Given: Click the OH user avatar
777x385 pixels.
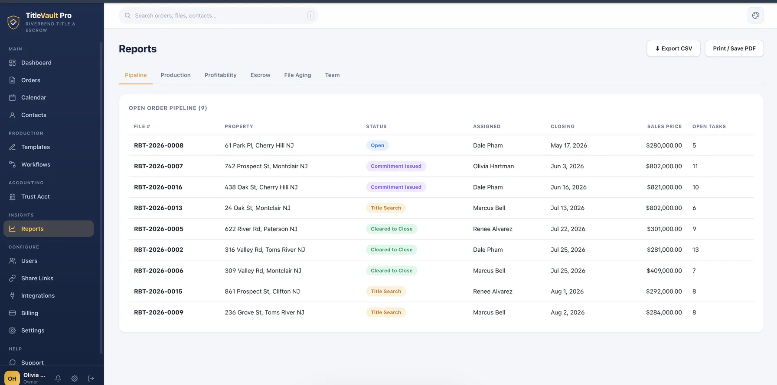Looking at the screenshot, I should click(x=12, y=378).
